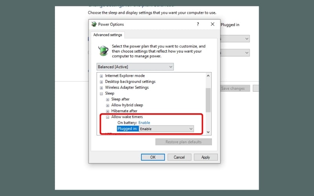Viewport: 314px width, 196px height.
Task: Expand Desktop background settings node
Action: (102, 82)
